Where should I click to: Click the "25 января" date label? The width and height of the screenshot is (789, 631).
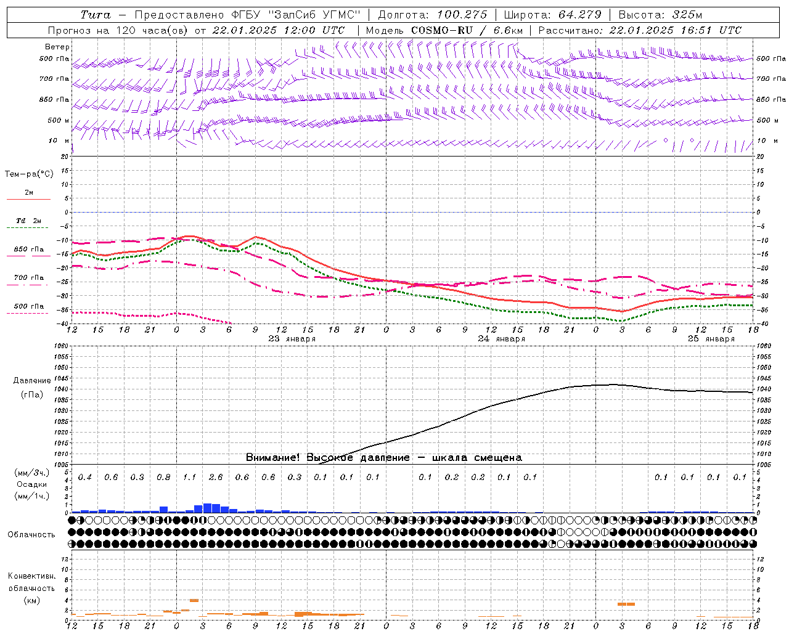(x=711, y=339)
